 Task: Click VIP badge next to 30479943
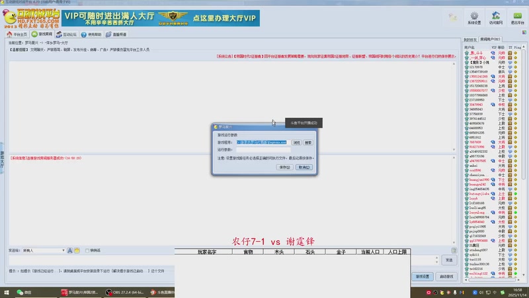coord(493,105)
